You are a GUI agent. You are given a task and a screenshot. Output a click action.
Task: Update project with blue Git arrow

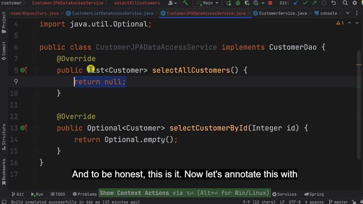click(x=296, y=3)
